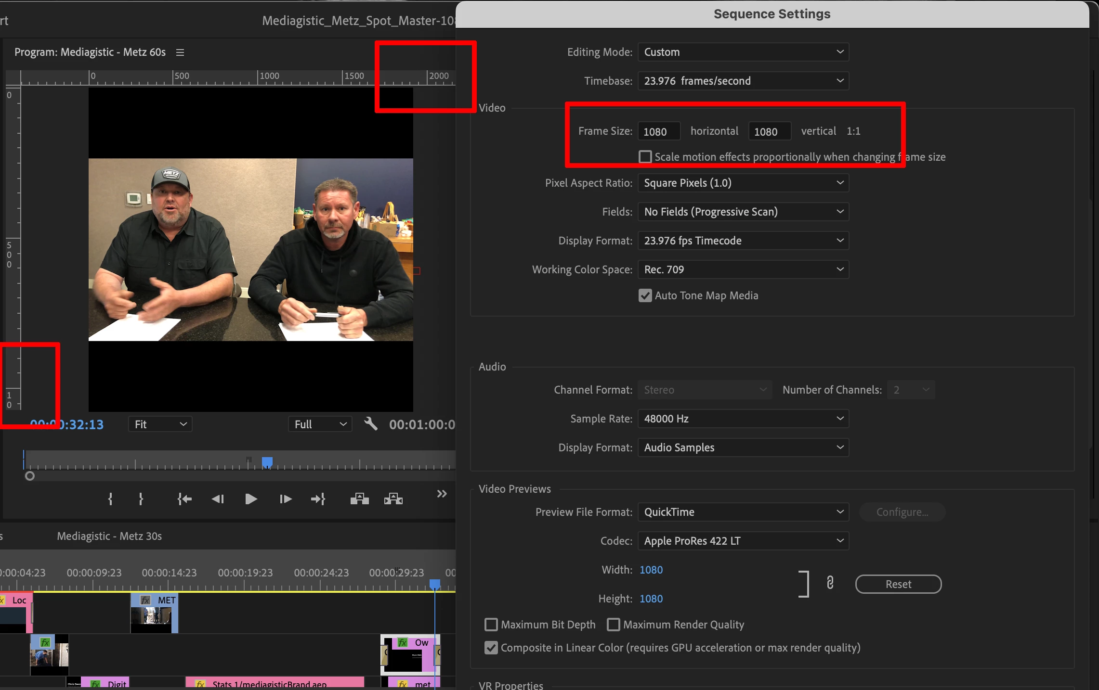Viewport: 1099px width, 690px height.
Task: Open the Program panel hamburger menu
Action: click(180, 52)
